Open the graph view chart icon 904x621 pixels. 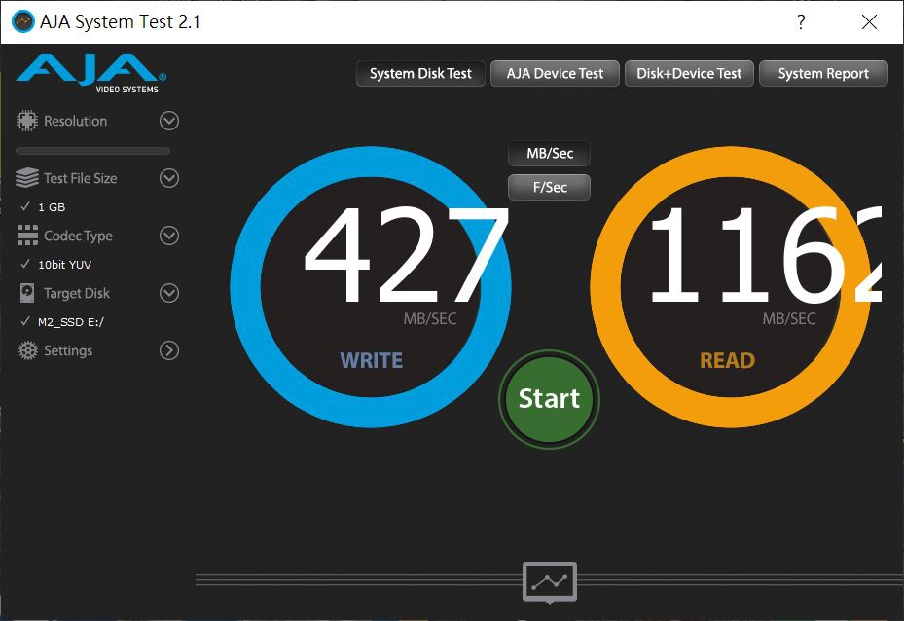(550, 582)
